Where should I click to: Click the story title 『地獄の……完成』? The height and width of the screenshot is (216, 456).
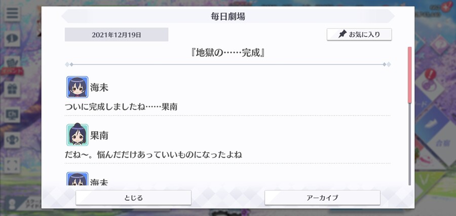click(227, 53)
